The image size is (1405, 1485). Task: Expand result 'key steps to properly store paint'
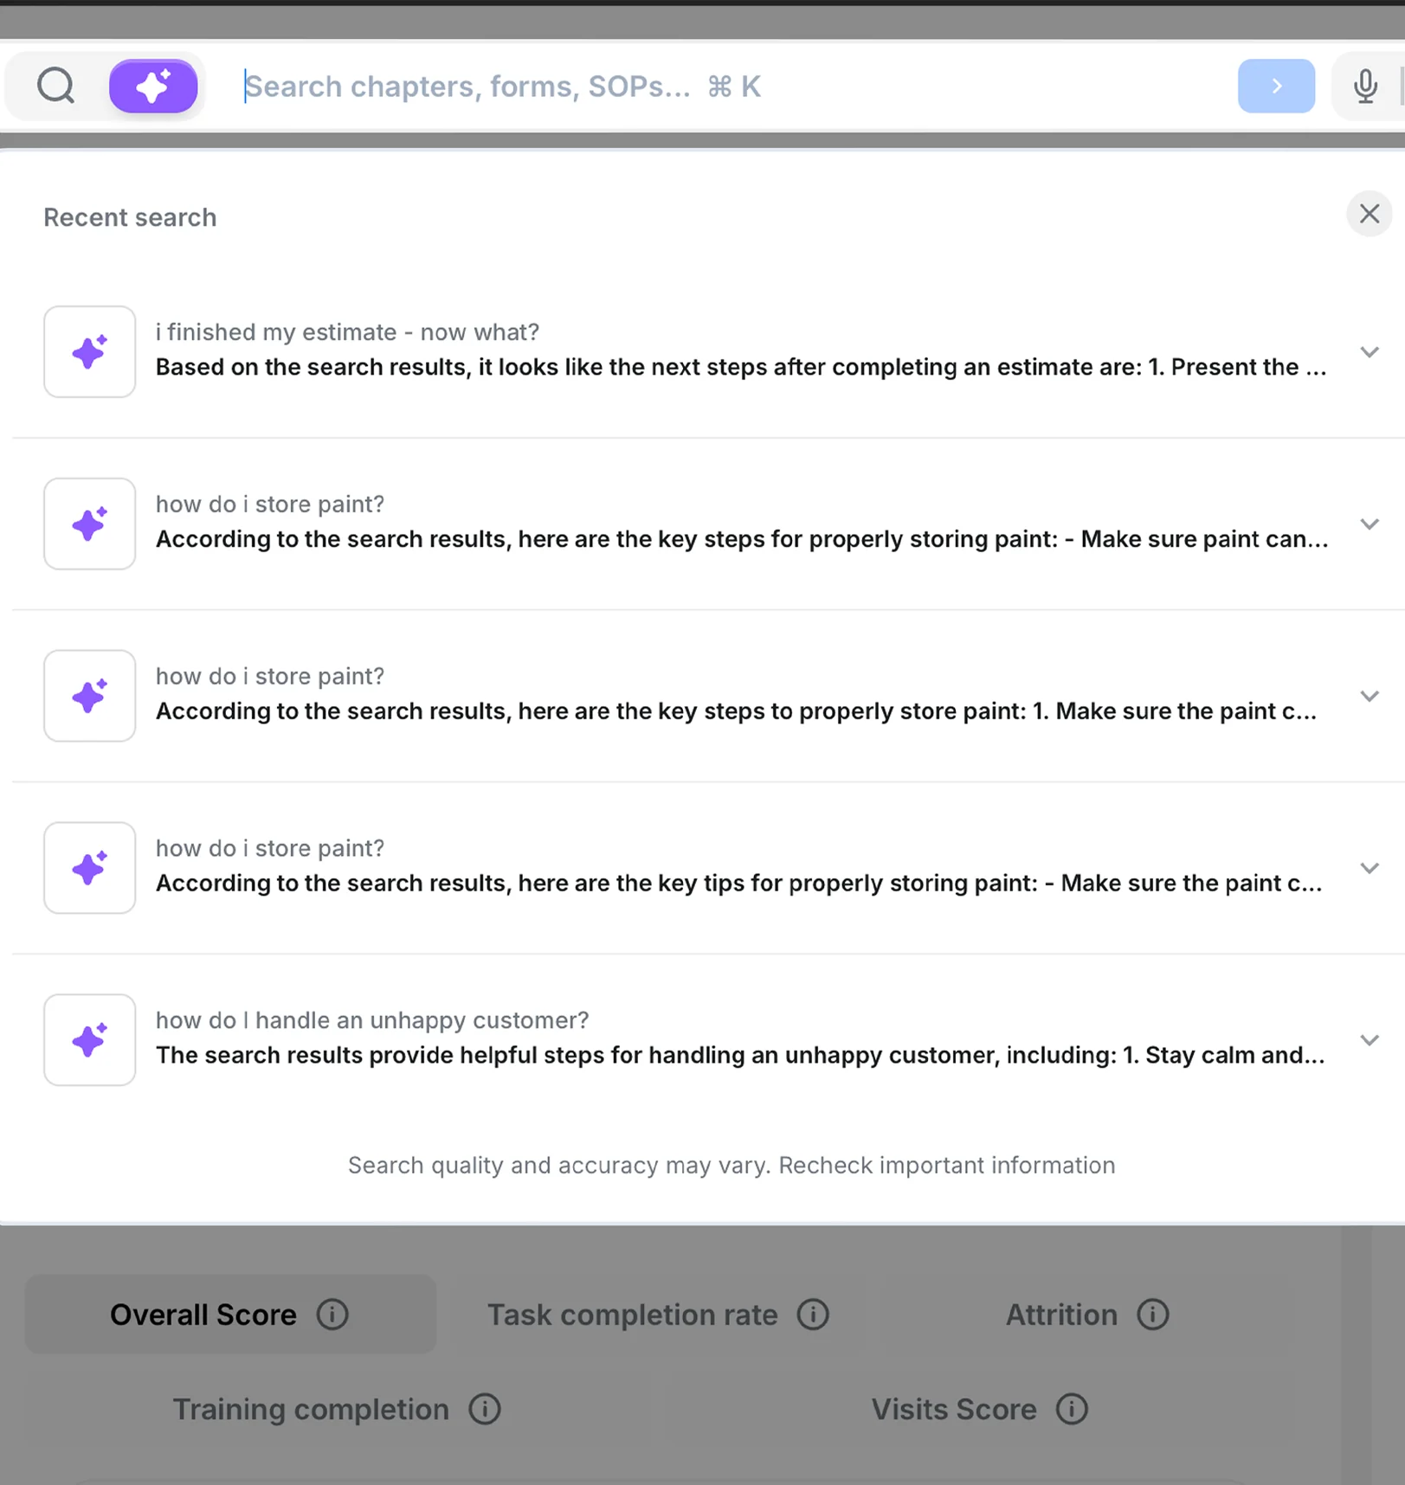click(1369, 696)
